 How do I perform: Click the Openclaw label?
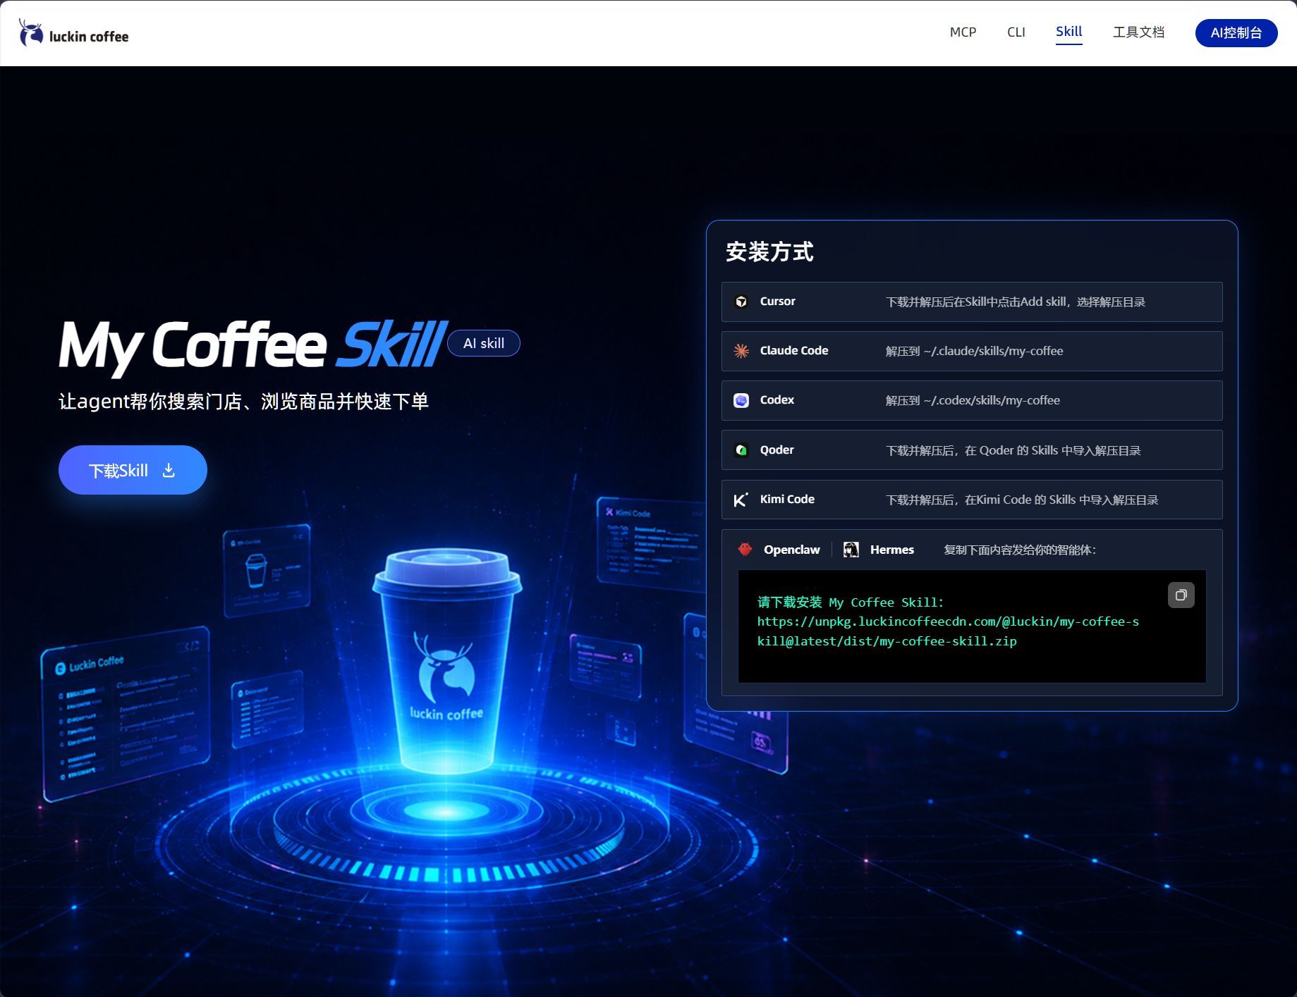pyautogui.click(x=792, y=550)
